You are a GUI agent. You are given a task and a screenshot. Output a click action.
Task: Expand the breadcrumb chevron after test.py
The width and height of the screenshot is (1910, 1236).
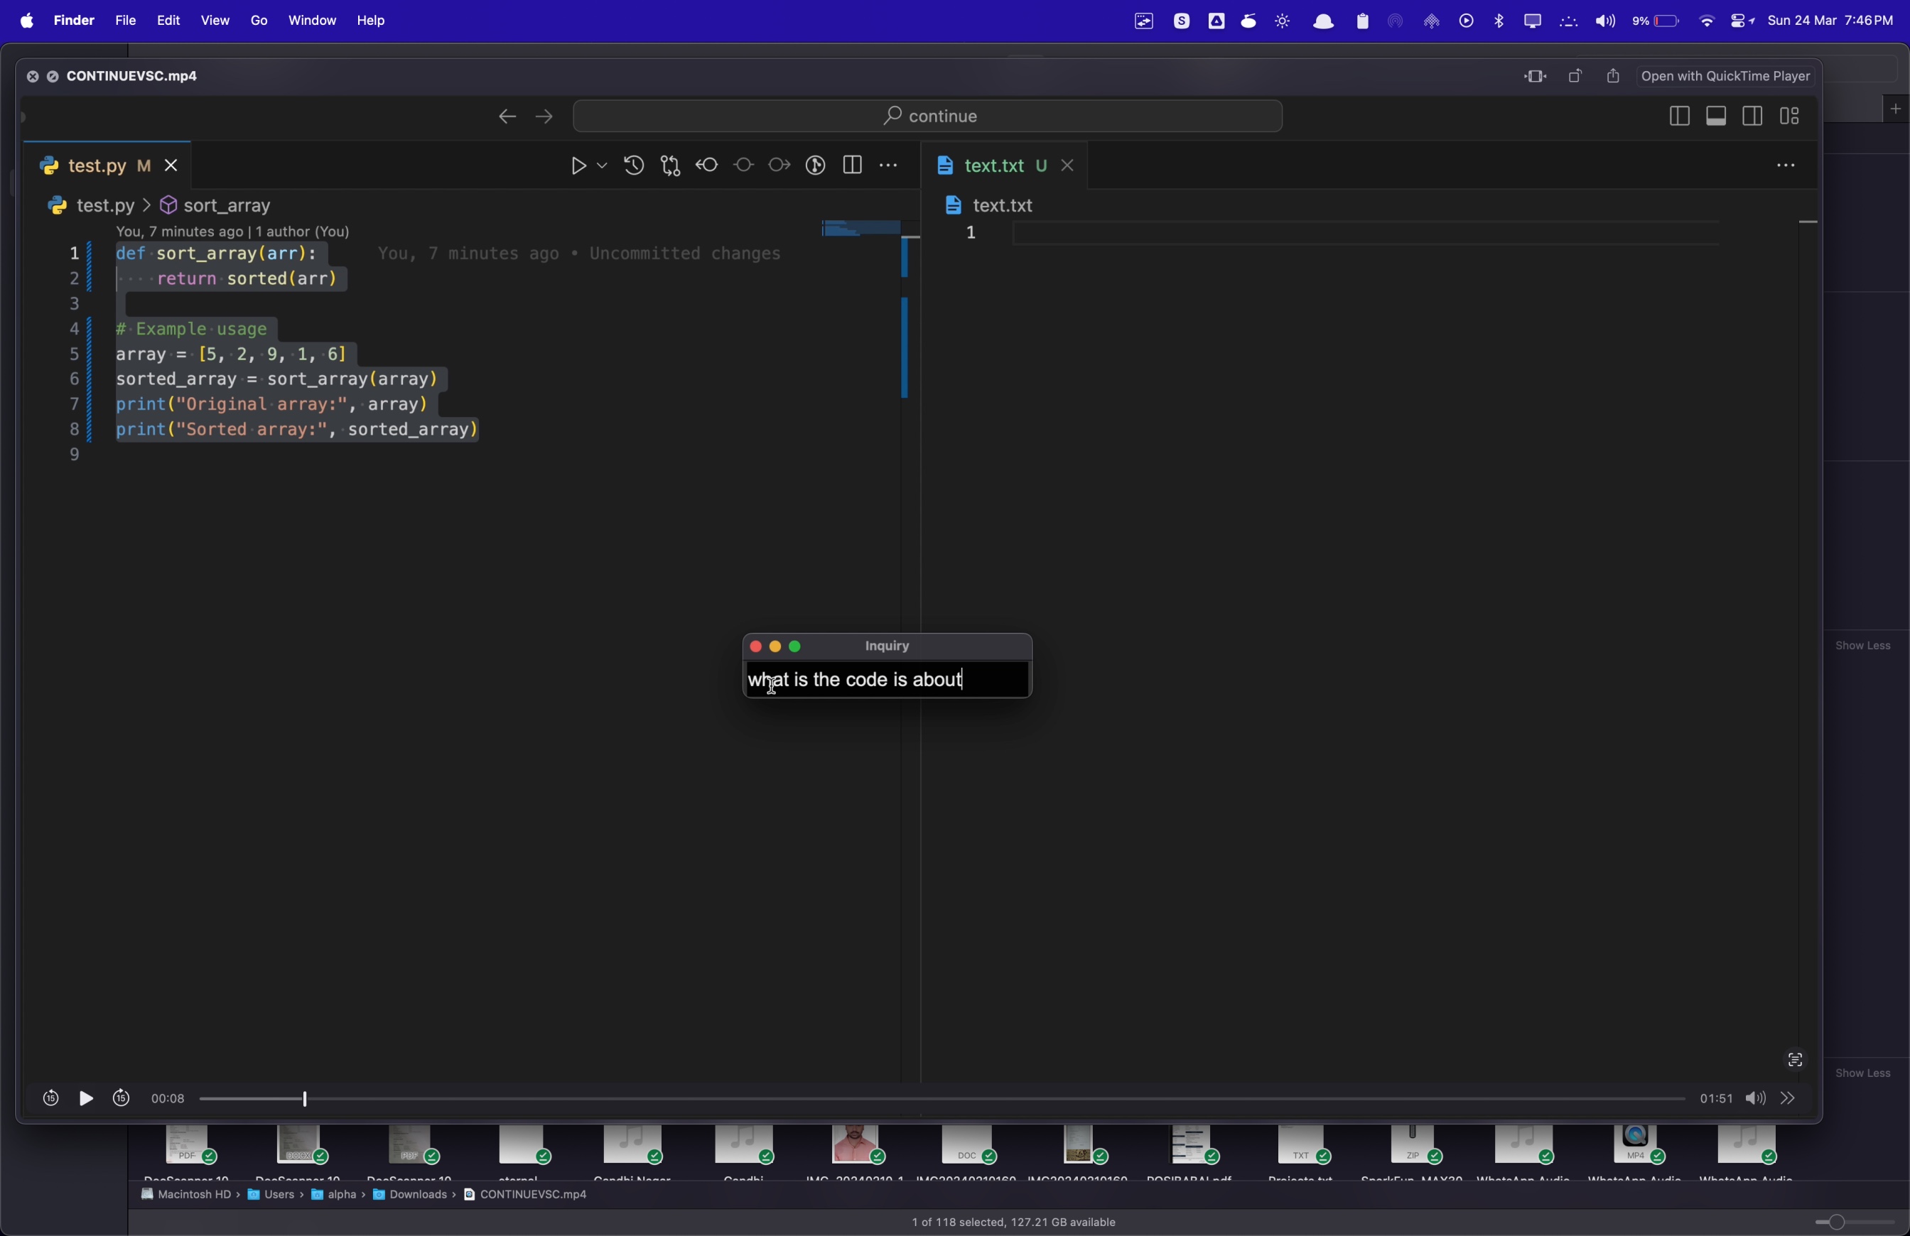pyautogui.click(x=146, y=205)
